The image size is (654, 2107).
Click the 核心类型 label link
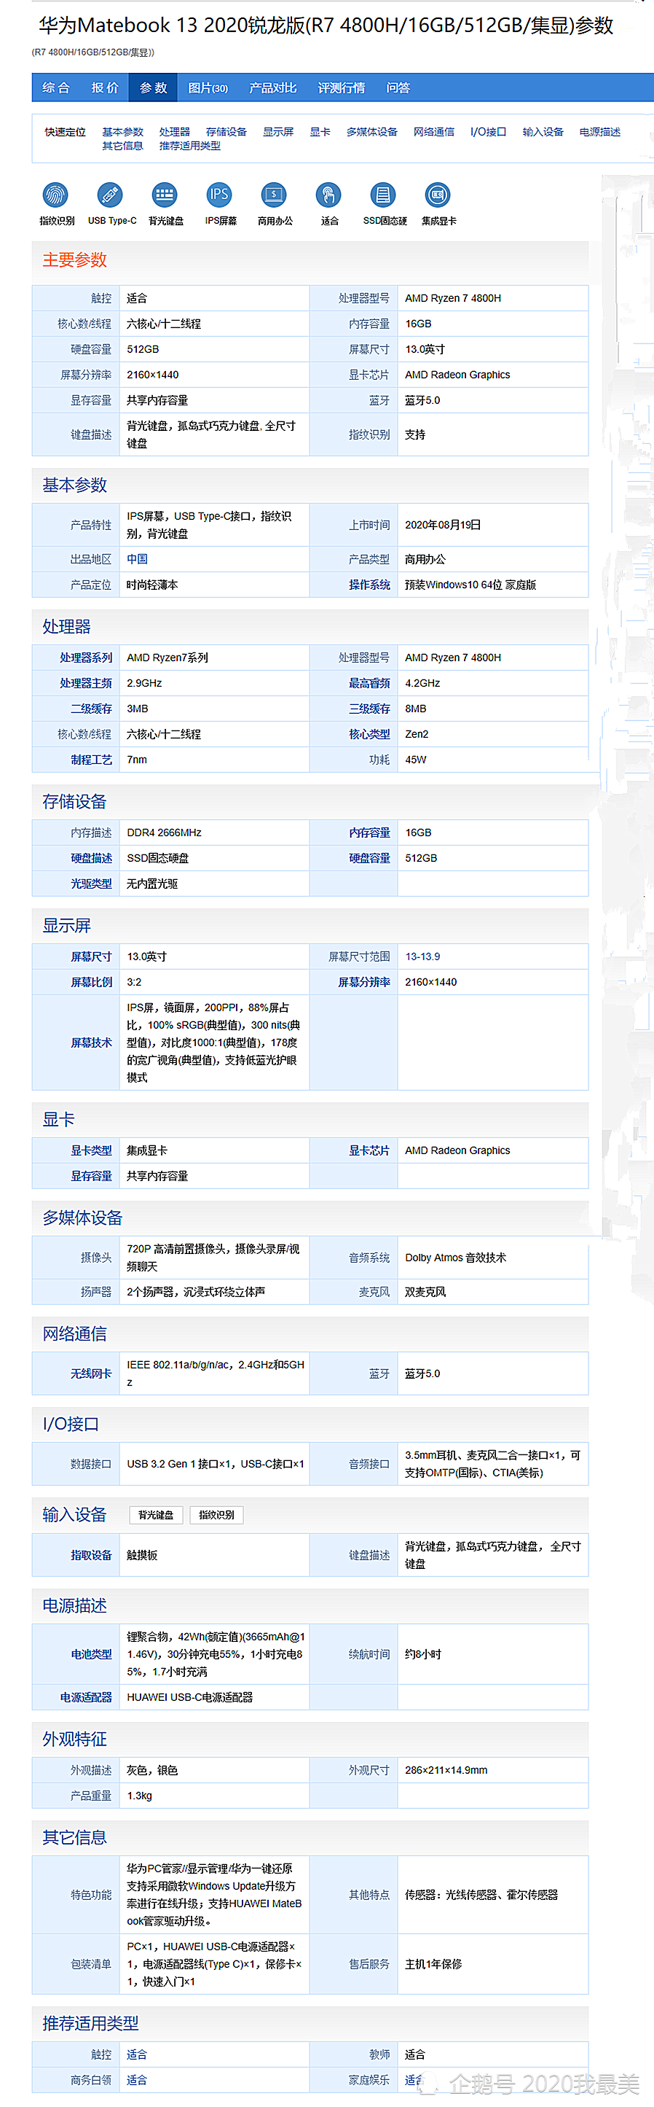(x=369, y=734)
